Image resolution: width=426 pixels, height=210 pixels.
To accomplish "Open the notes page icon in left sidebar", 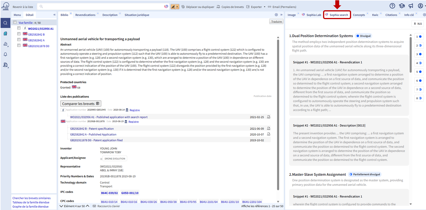I will [5, 34].
